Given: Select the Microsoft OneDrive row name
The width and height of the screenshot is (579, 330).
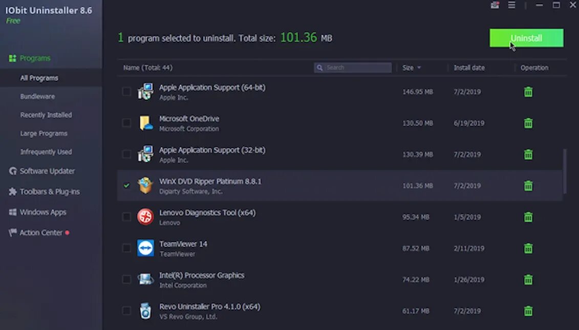Looking at the screenshot, I should click(x=189, y=119).
